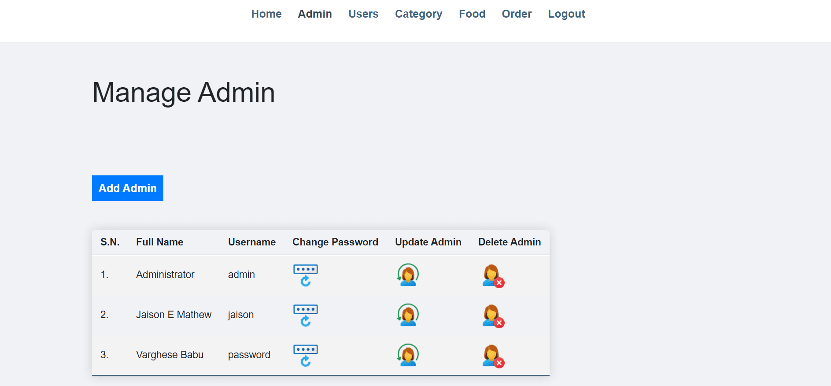This screenshot has width=831, height=386.
Task: Click the Username column header
Action: coord(252,242)
